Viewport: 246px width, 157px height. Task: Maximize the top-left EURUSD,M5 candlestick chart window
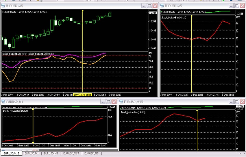tap(149, 6)
